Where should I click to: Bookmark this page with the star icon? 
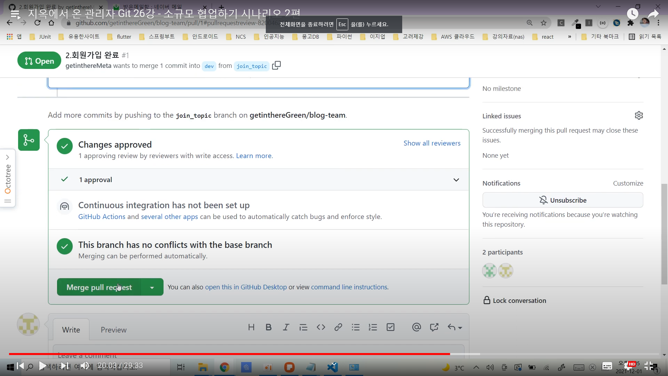pyautogui.click(x=543, y=23)
